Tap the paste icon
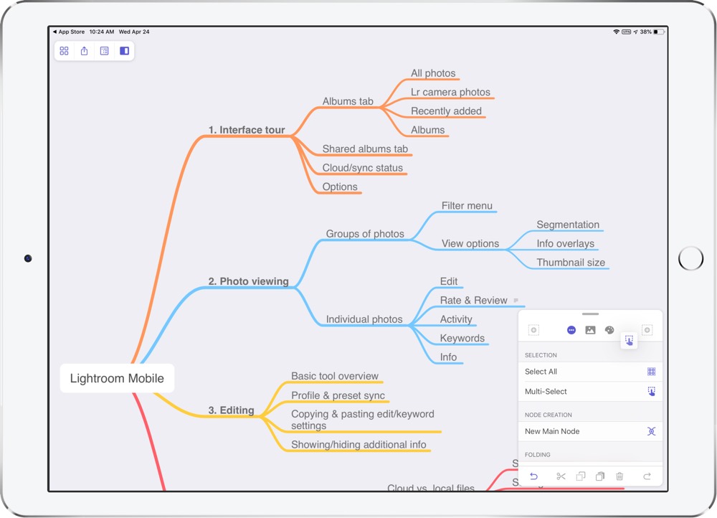 click(600, 476)
